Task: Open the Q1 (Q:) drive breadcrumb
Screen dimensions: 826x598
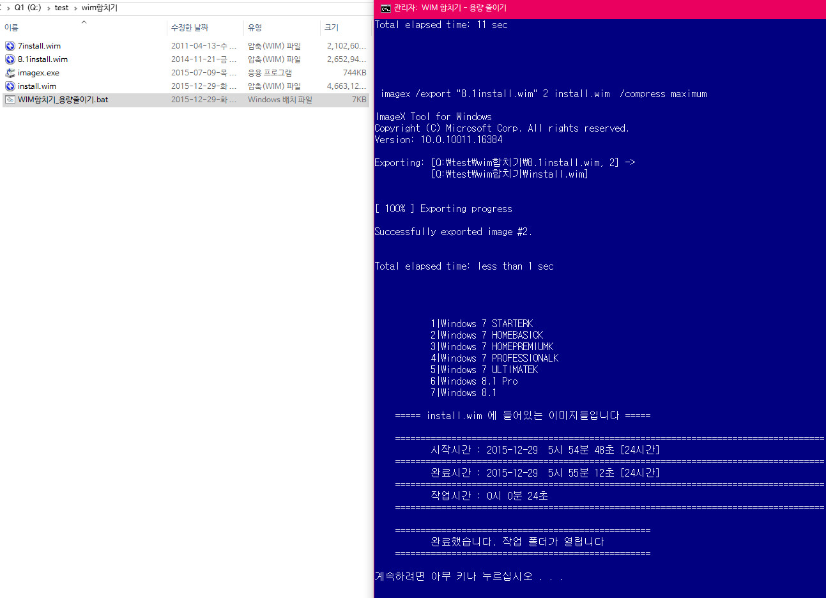Action: click(27, 8)
